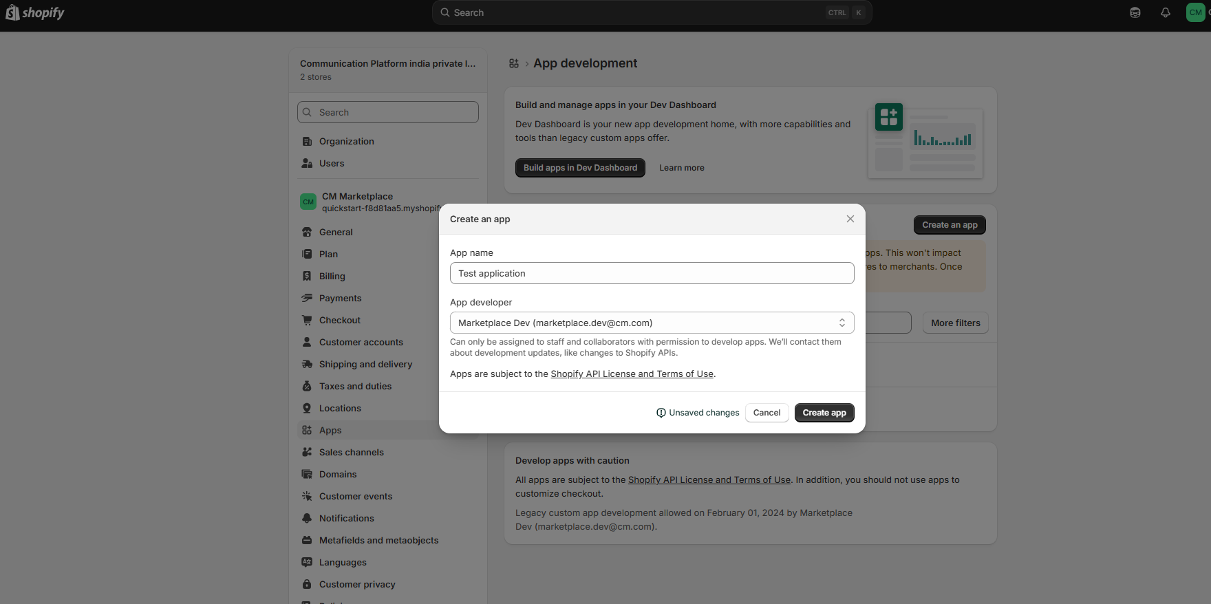Click Create app in the dialog

pyautogui.click(x=824, y=413)
